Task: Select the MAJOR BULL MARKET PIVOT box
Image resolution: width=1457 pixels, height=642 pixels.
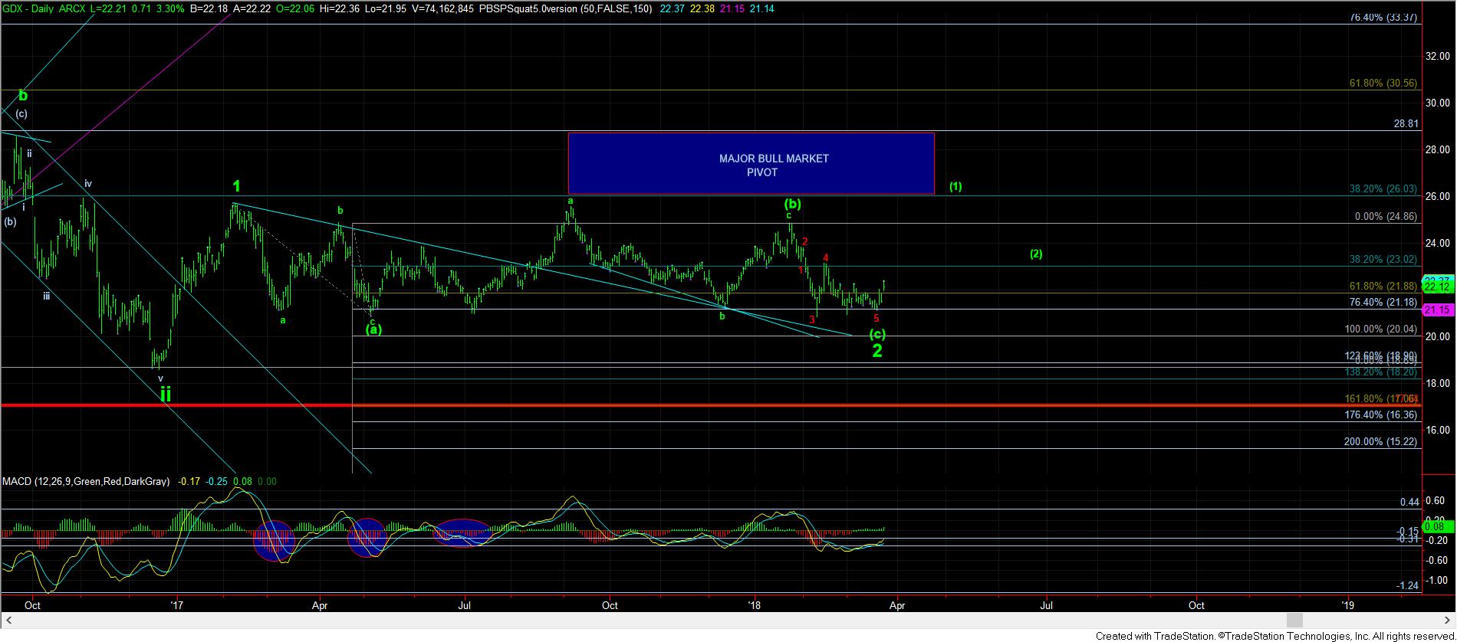Action: click(x=751, y=164)
